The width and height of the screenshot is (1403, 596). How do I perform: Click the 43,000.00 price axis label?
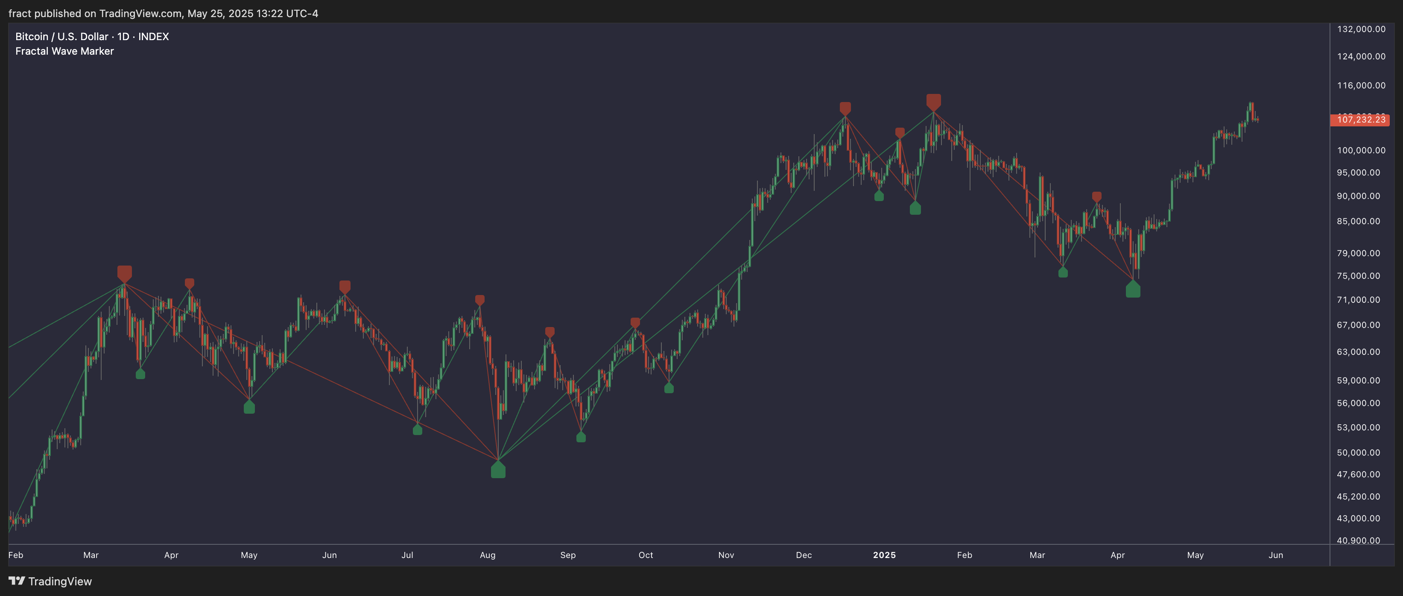pyautogui.click(x=1358, y=518)
